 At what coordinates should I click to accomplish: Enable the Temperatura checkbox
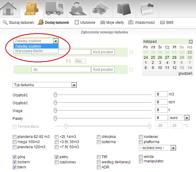pos(14,127)
